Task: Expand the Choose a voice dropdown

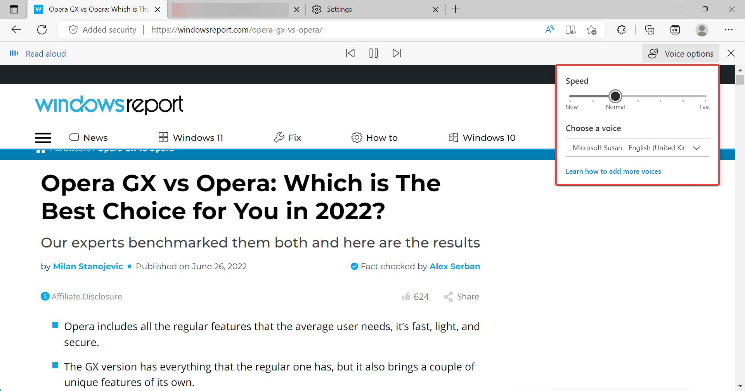Action: (x=638, y=147)
